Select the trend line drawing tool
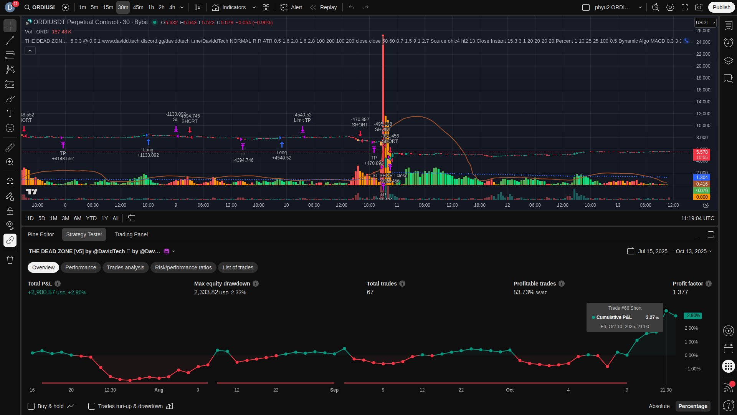 (x=10, y=41)
